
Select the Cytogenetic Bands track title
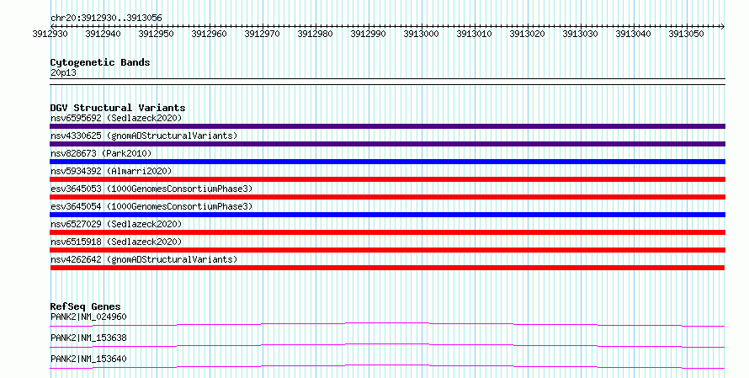click(x=100, y=62)
